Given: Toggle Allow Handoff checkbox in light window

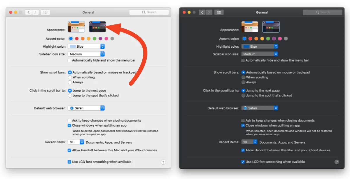Looking at the screenshot, I should pyautogui.click(x=69, y=150).
